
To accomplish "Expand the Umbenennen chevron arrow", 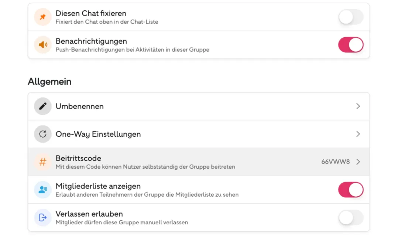I will click(358, 106).
